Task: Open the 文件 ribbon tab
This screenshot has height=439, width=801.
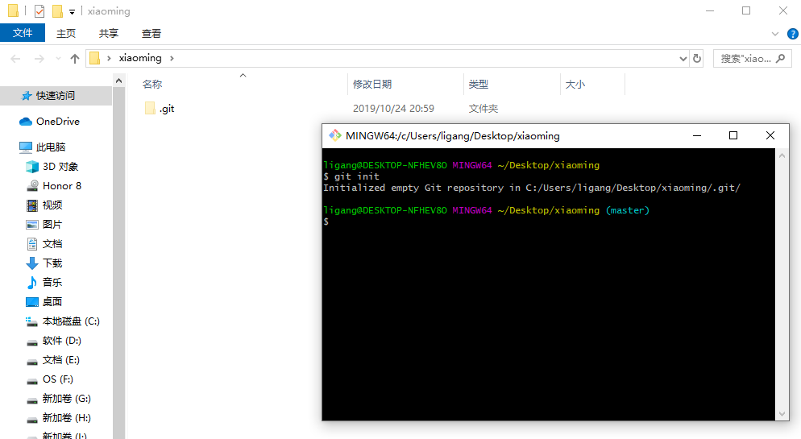Action: pos(23,33)
